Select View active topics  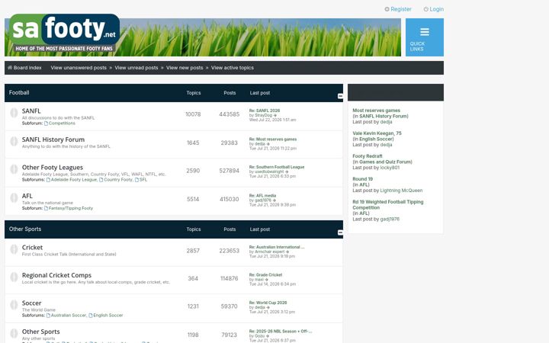(x=233, y=68)
